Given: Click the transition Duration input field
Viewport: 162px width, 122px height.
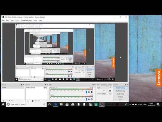Looking at the screenshot, I should pos(106,94).
